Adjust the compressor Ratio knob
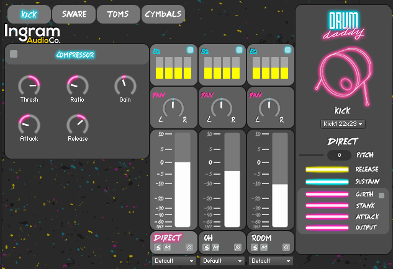 click(x=77, y=86)
